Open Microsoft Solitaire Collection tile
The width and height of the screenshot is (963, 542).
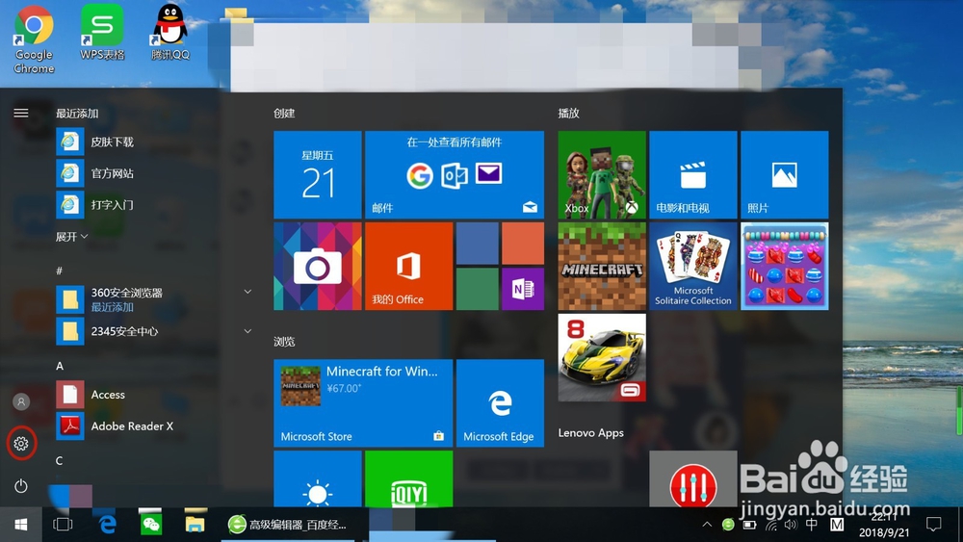[x=692, y=267]
